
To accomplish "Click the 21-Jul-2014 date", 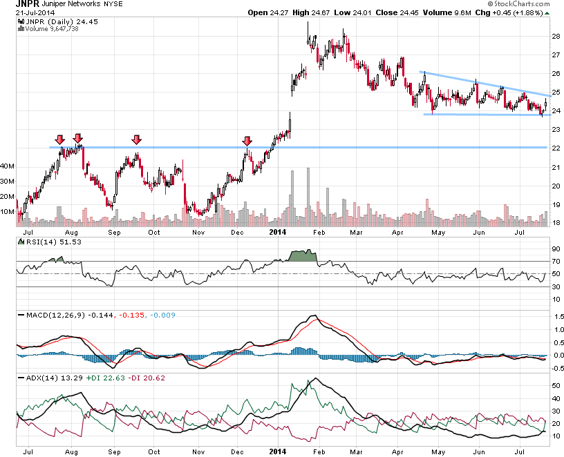I will coord(35,12).
